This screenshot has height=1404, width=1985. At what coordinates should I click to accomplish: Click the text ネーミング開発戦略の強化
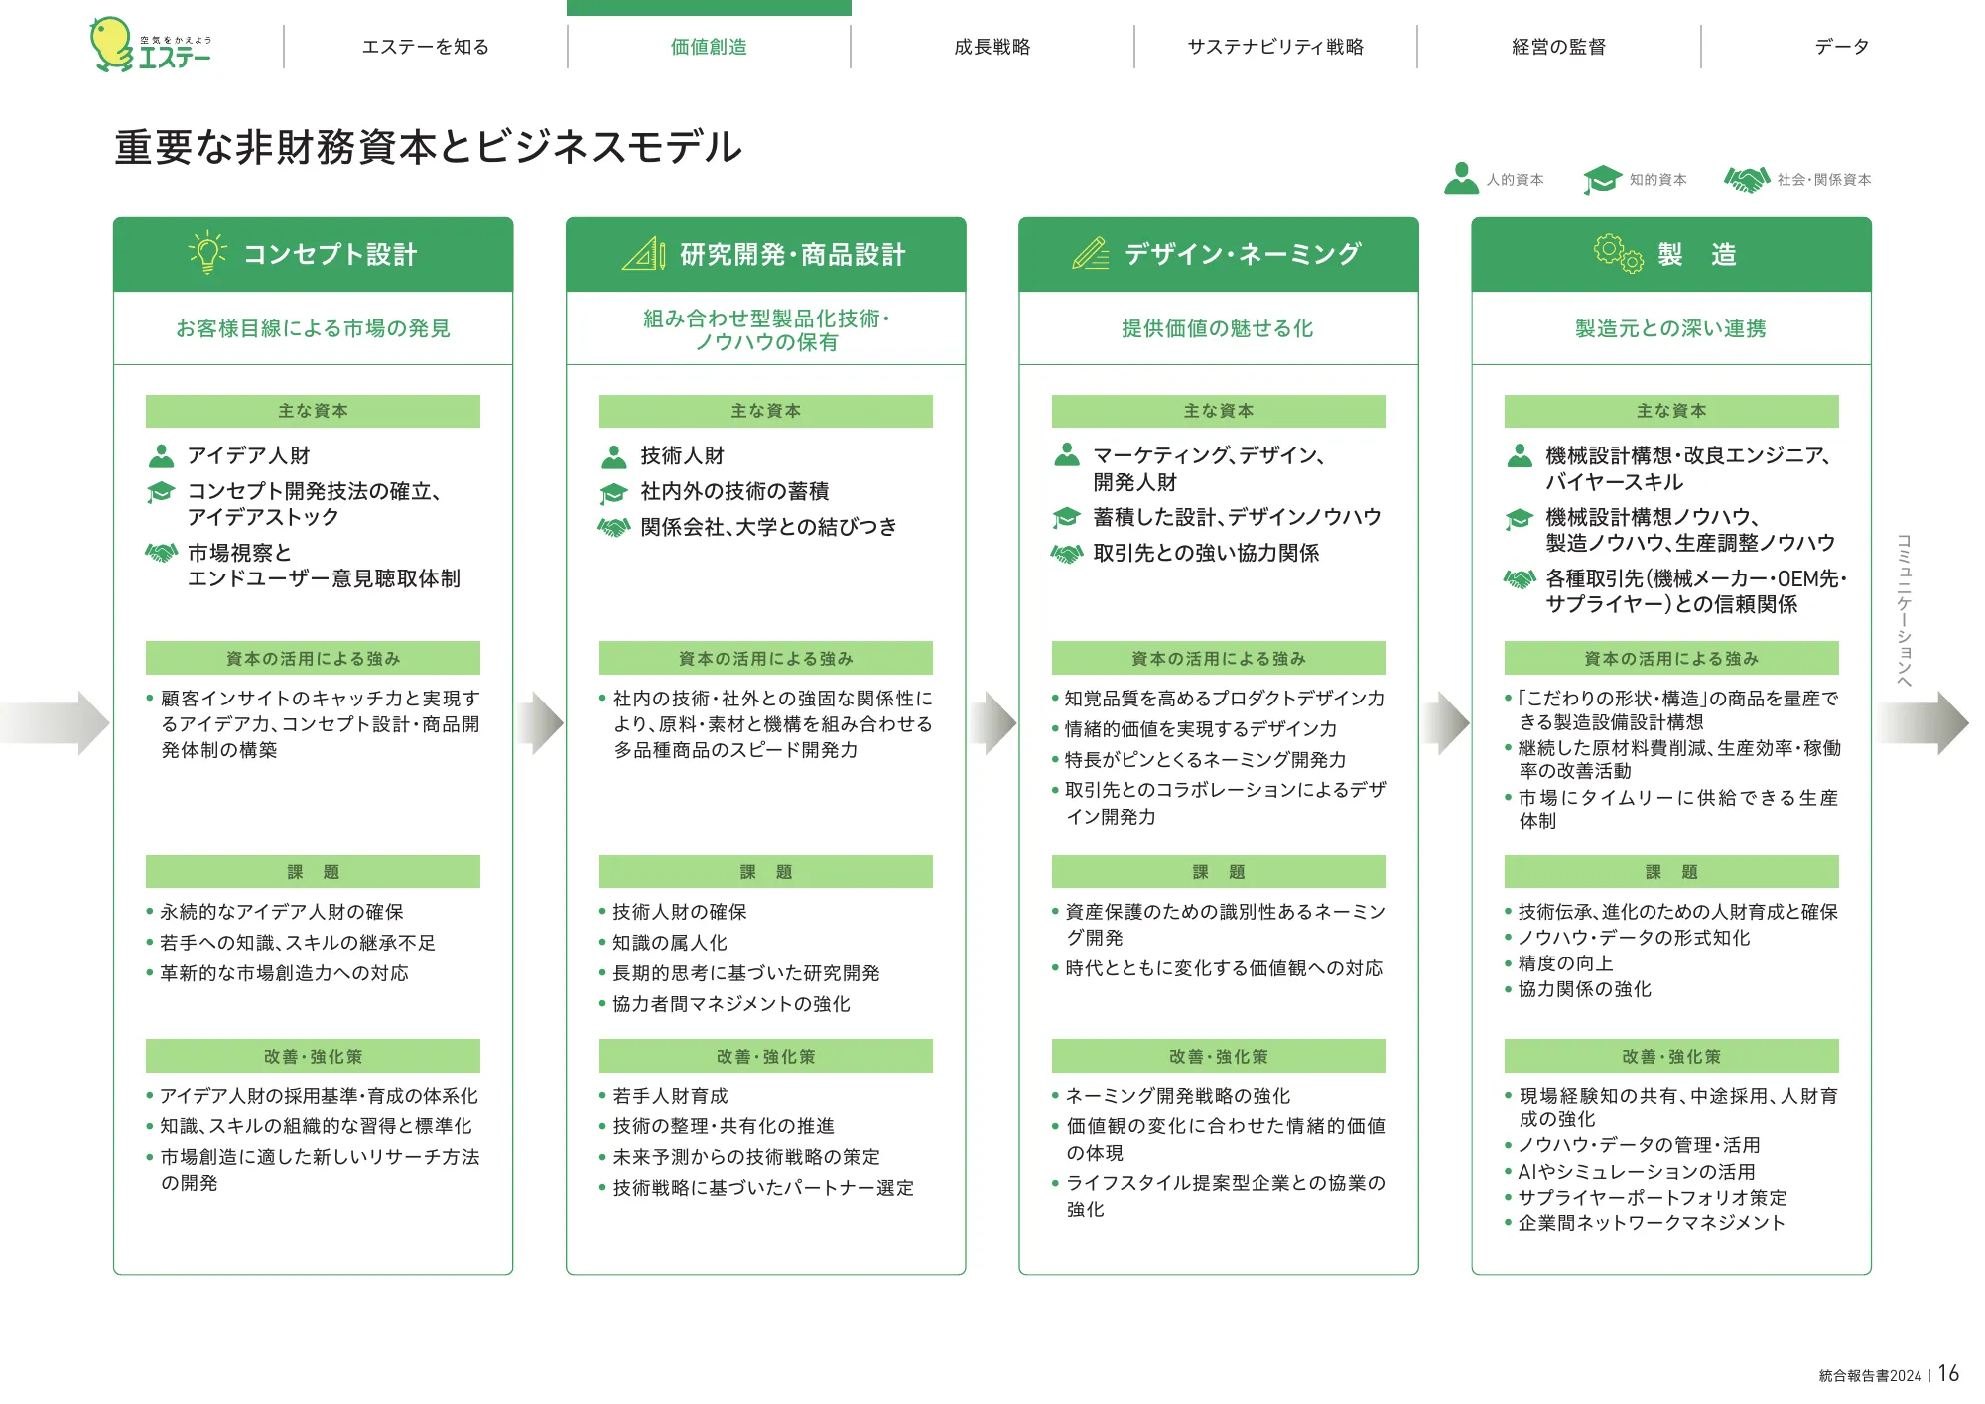pos(1178,1096)
